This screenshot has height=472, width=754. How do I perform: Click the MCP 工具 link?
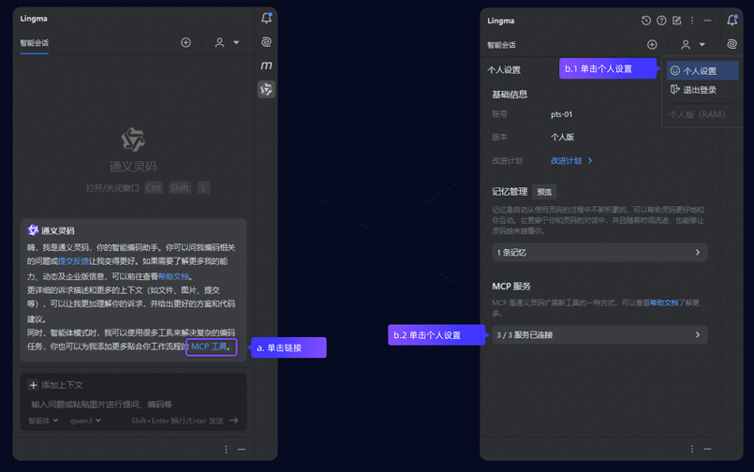click(x=209, y=347)
